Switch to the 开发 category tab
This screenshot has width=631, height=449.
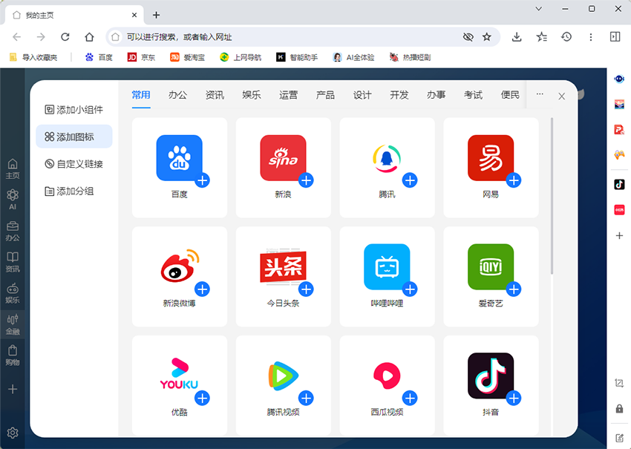tap(399, 95)
